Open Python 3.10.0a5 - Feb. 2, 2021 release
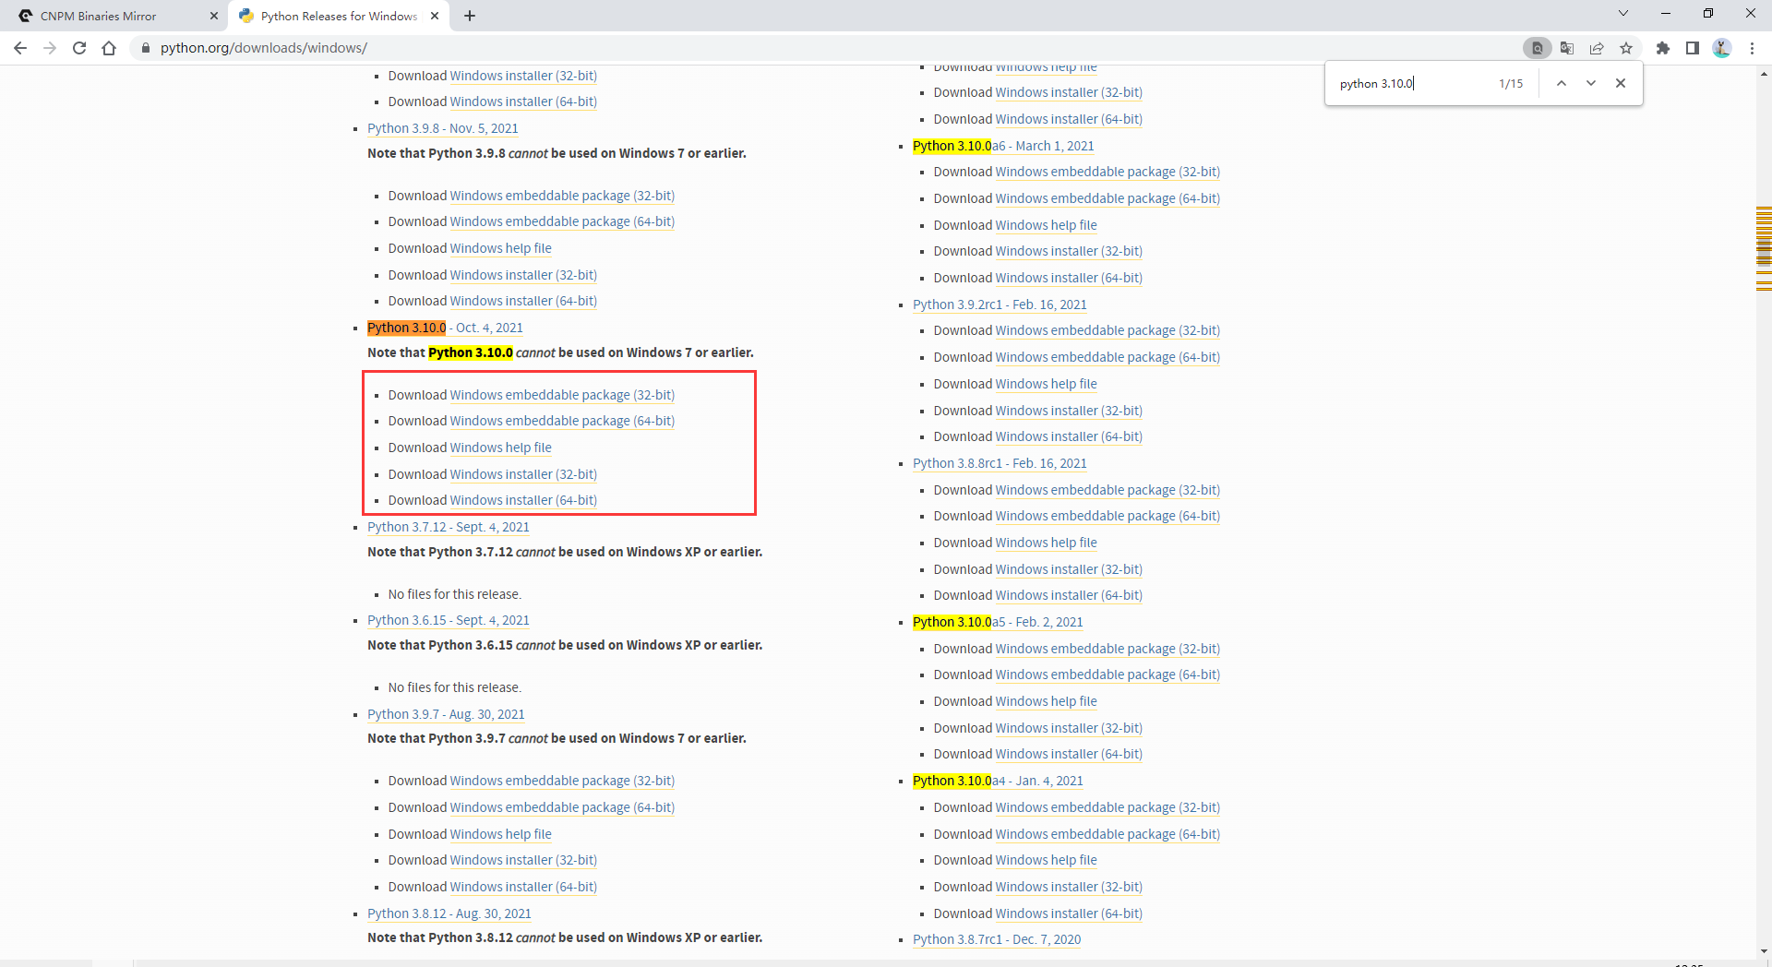 (998, 622)
